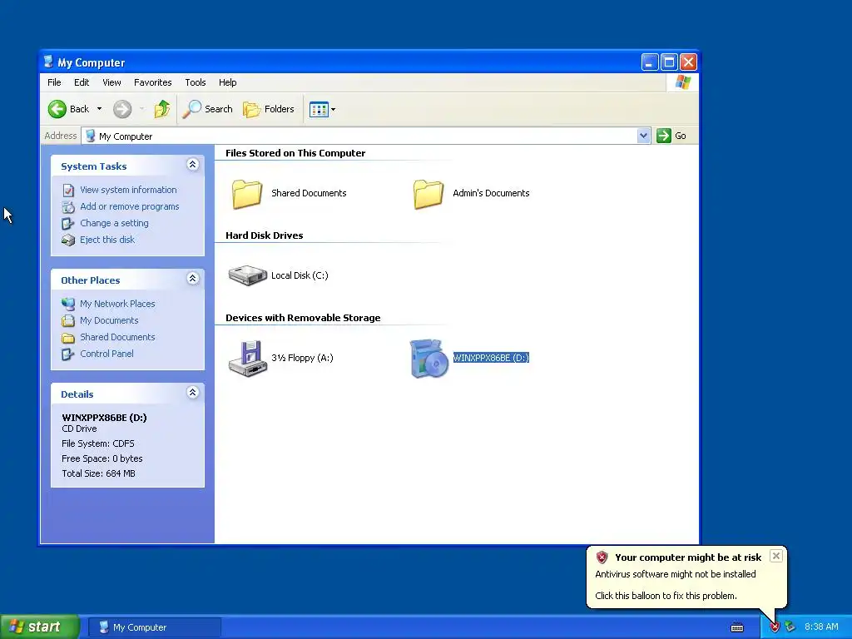Open Control Panel link
852x639 pixels.
tap(106, 354)
